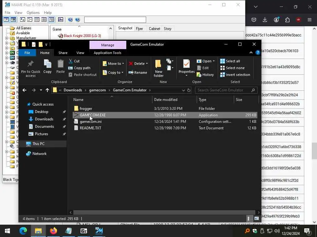Open Firefox downloads arrow icon
This screenshot has width=317, height=237.
(265, 19)
